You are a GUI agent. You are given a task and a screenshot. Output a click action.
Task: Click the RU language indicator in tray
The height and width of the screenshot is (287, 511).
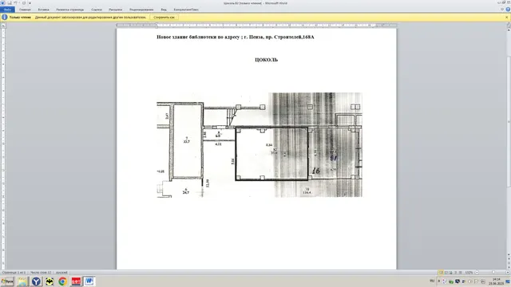[432, 281]
